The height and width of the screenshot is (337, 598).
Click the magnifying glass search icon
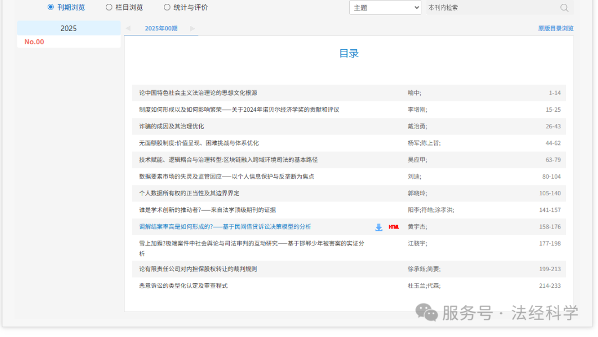(564, 7)
